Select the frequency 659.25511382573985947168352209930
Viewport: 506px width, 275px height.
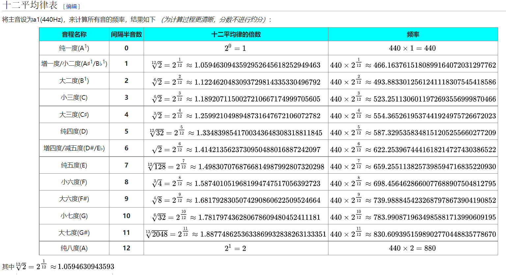click(x=435, y=166)
